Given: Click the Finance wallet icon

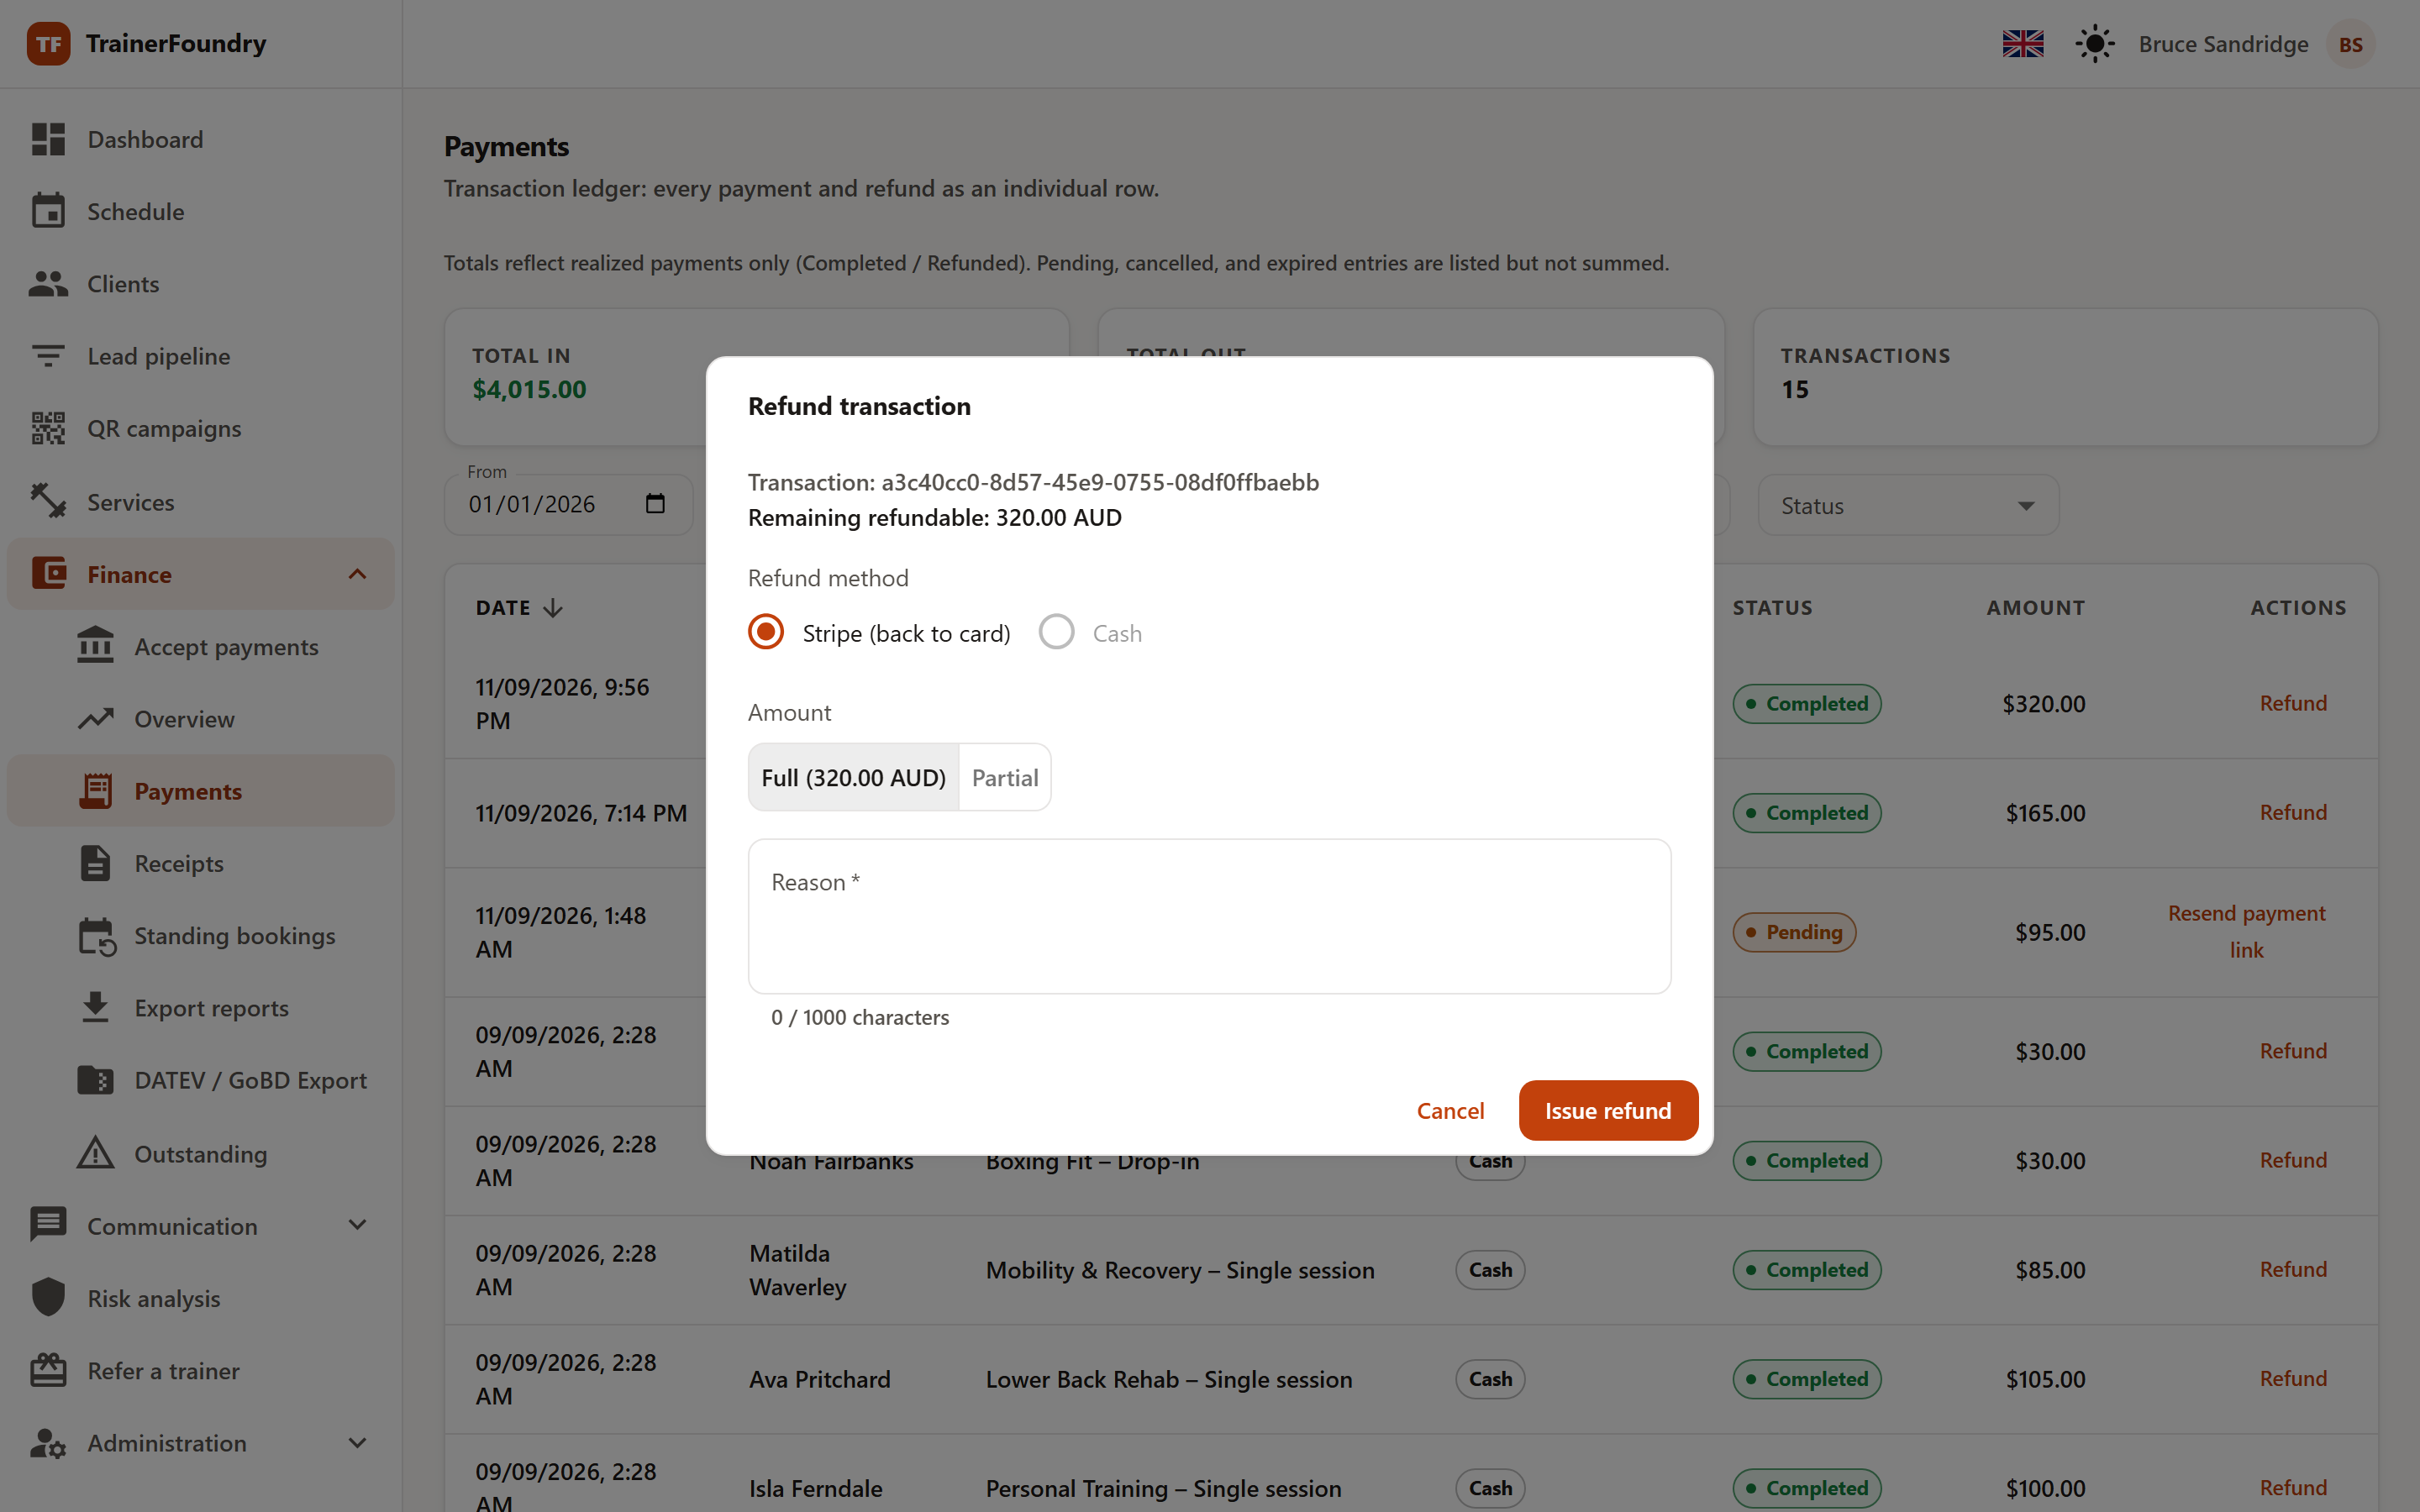Looking at the screenshot, I should pyautogui.click(x=48, y=574).
